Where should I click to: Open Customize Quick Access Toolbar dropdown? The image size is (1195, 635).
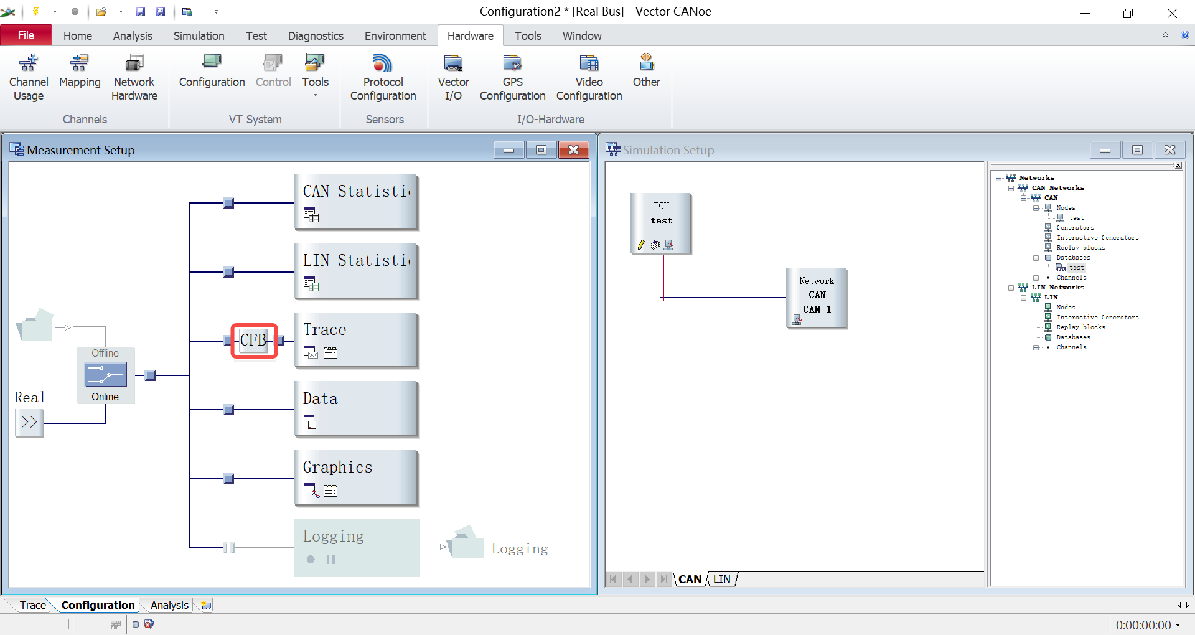coord(216,12)
